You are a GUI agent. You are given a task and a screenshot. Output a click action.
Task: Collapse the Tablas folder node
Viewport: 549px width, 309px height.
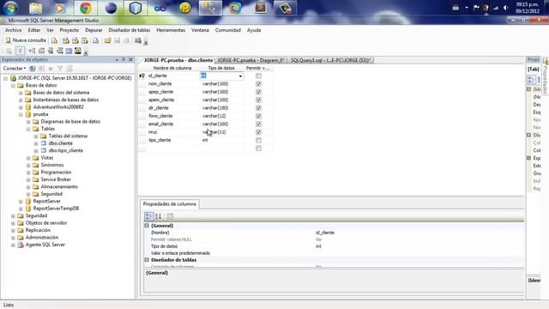coord(28,129)
